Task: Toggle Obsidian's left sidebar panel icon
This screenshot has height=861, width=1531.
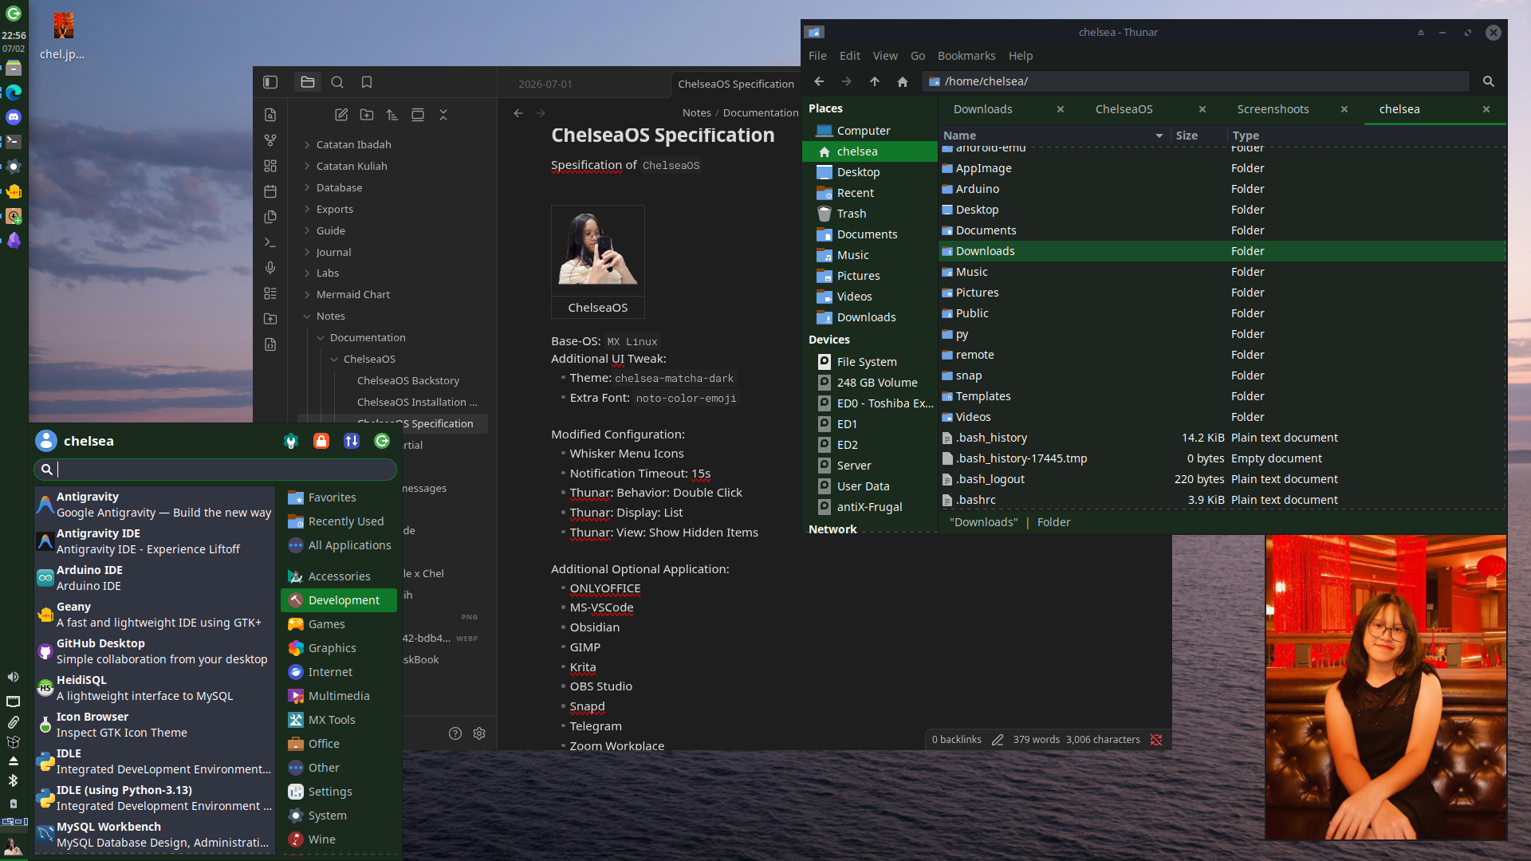Action: point(270,82)
